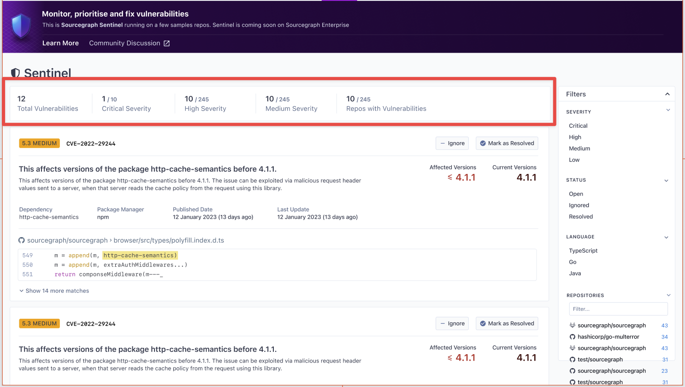Show only Ignored status vulnerabilities
The image size is (685, 387).
point(579,205)
